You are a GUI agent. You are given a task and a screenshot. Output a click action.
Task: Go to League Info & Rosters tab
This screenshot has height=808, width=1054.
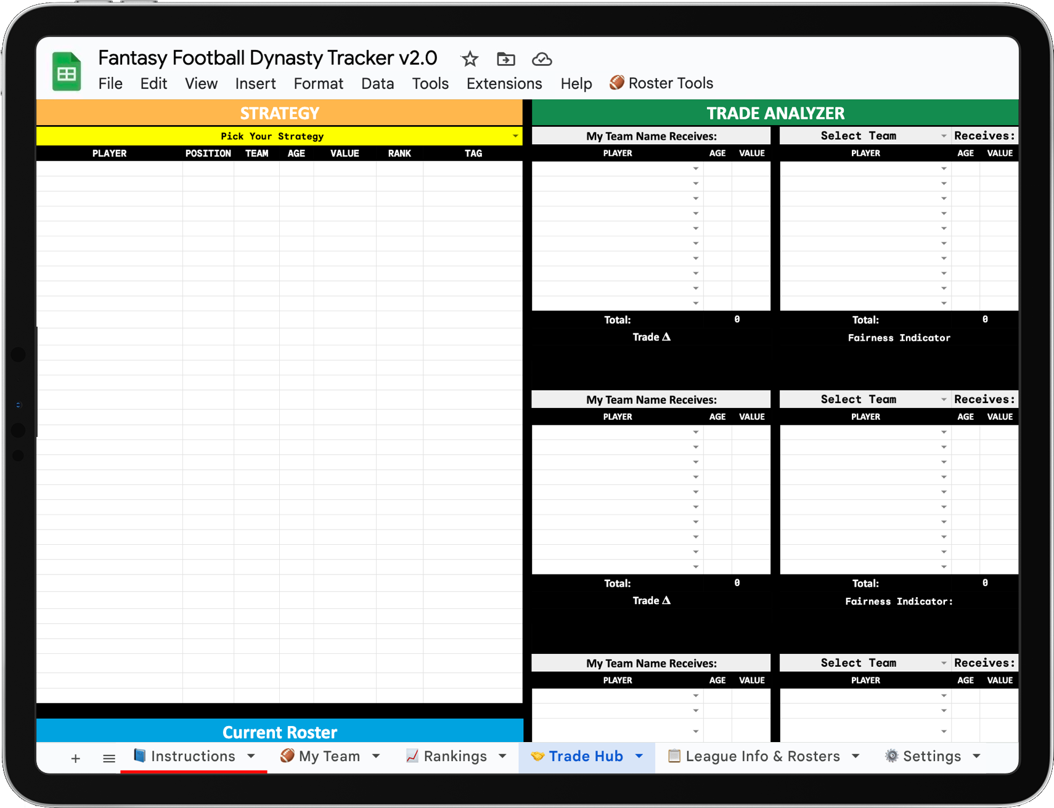[x=754, y=756]
